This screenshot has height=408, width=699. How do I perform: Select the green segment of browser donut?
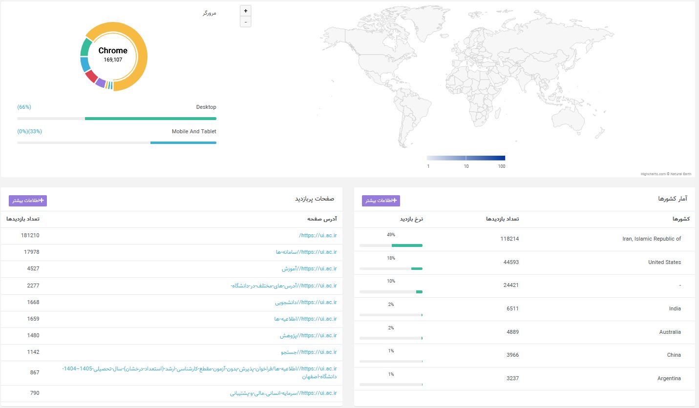[86, 48]
